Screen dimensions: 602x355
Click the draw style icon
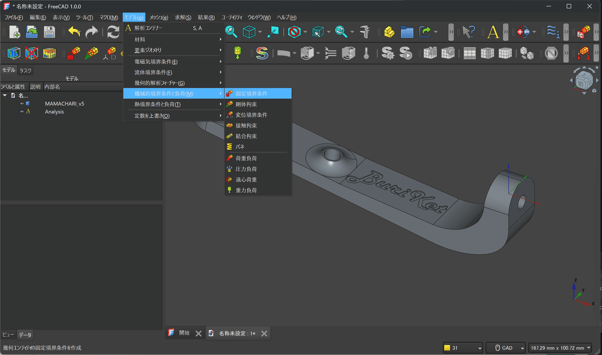pos(294,32)
